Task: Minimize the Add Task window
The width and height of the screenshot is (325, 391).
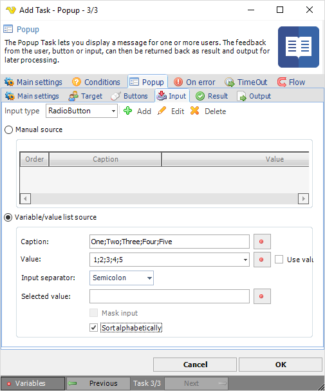Action: point(251,10)
